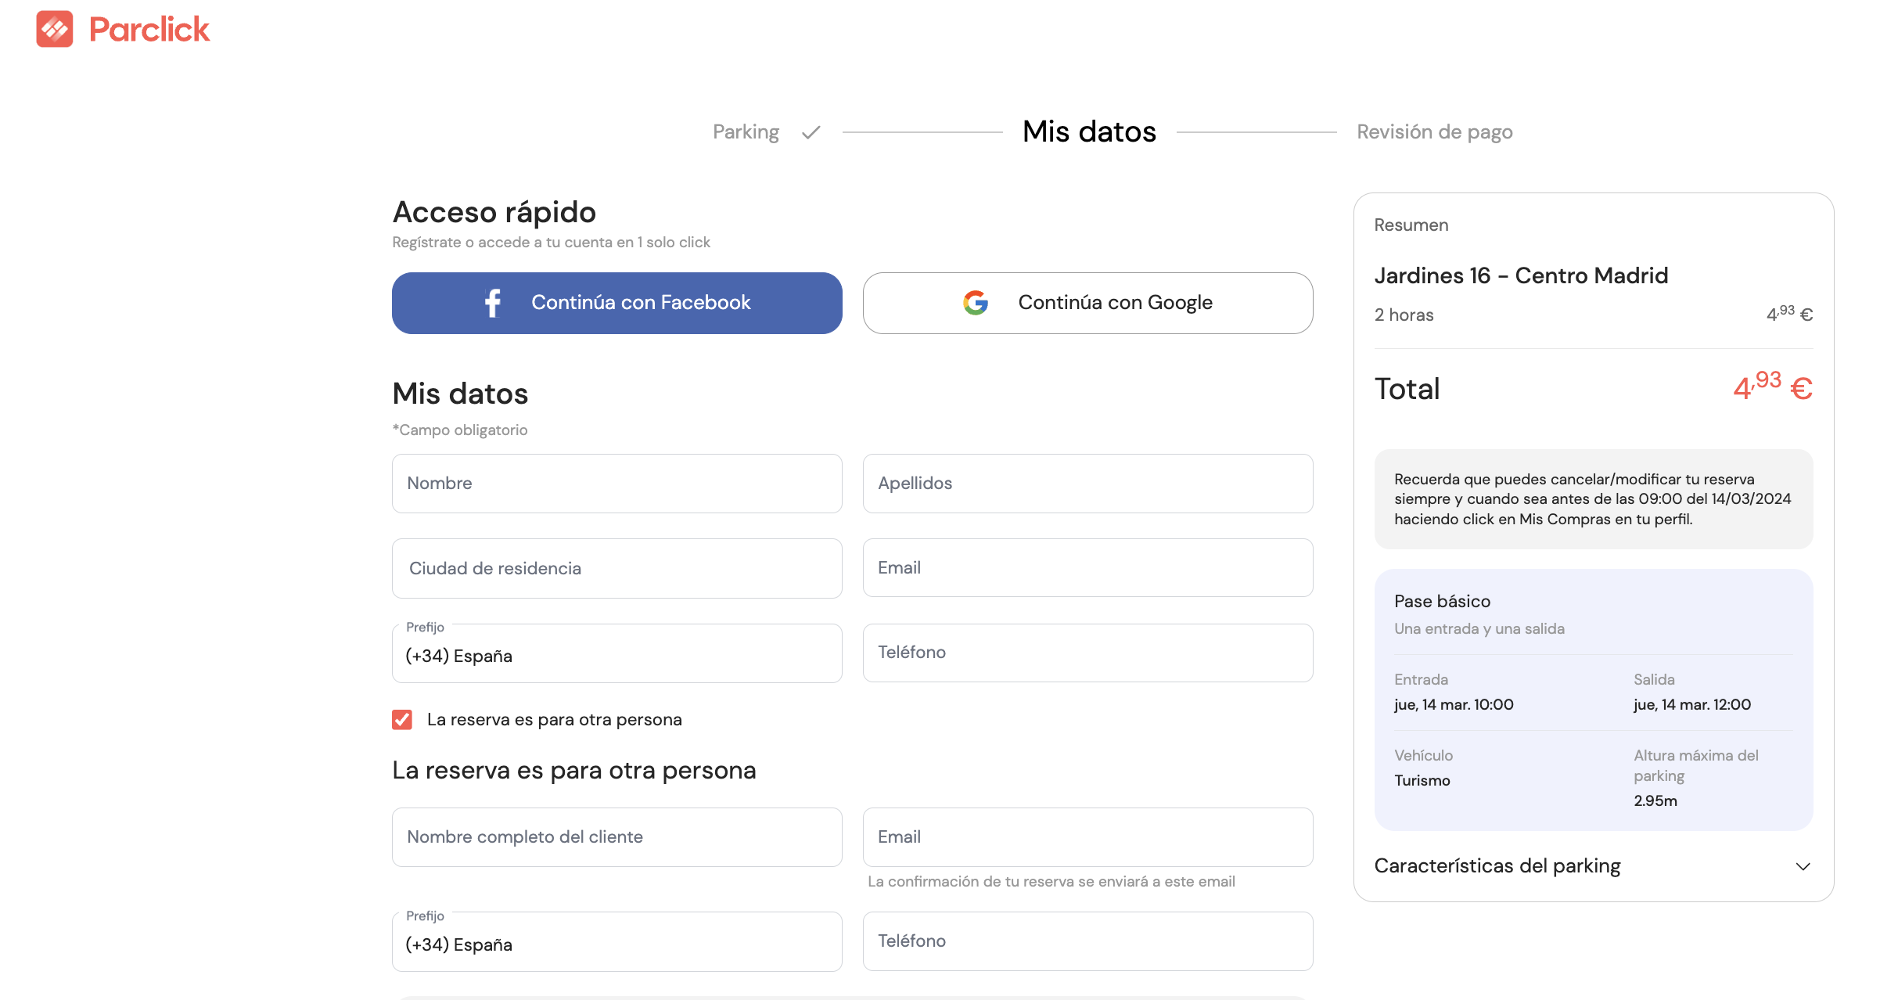1898x1000 pixels.
Task: Focus the Apellidos input field
Action: pos(1087,484)
